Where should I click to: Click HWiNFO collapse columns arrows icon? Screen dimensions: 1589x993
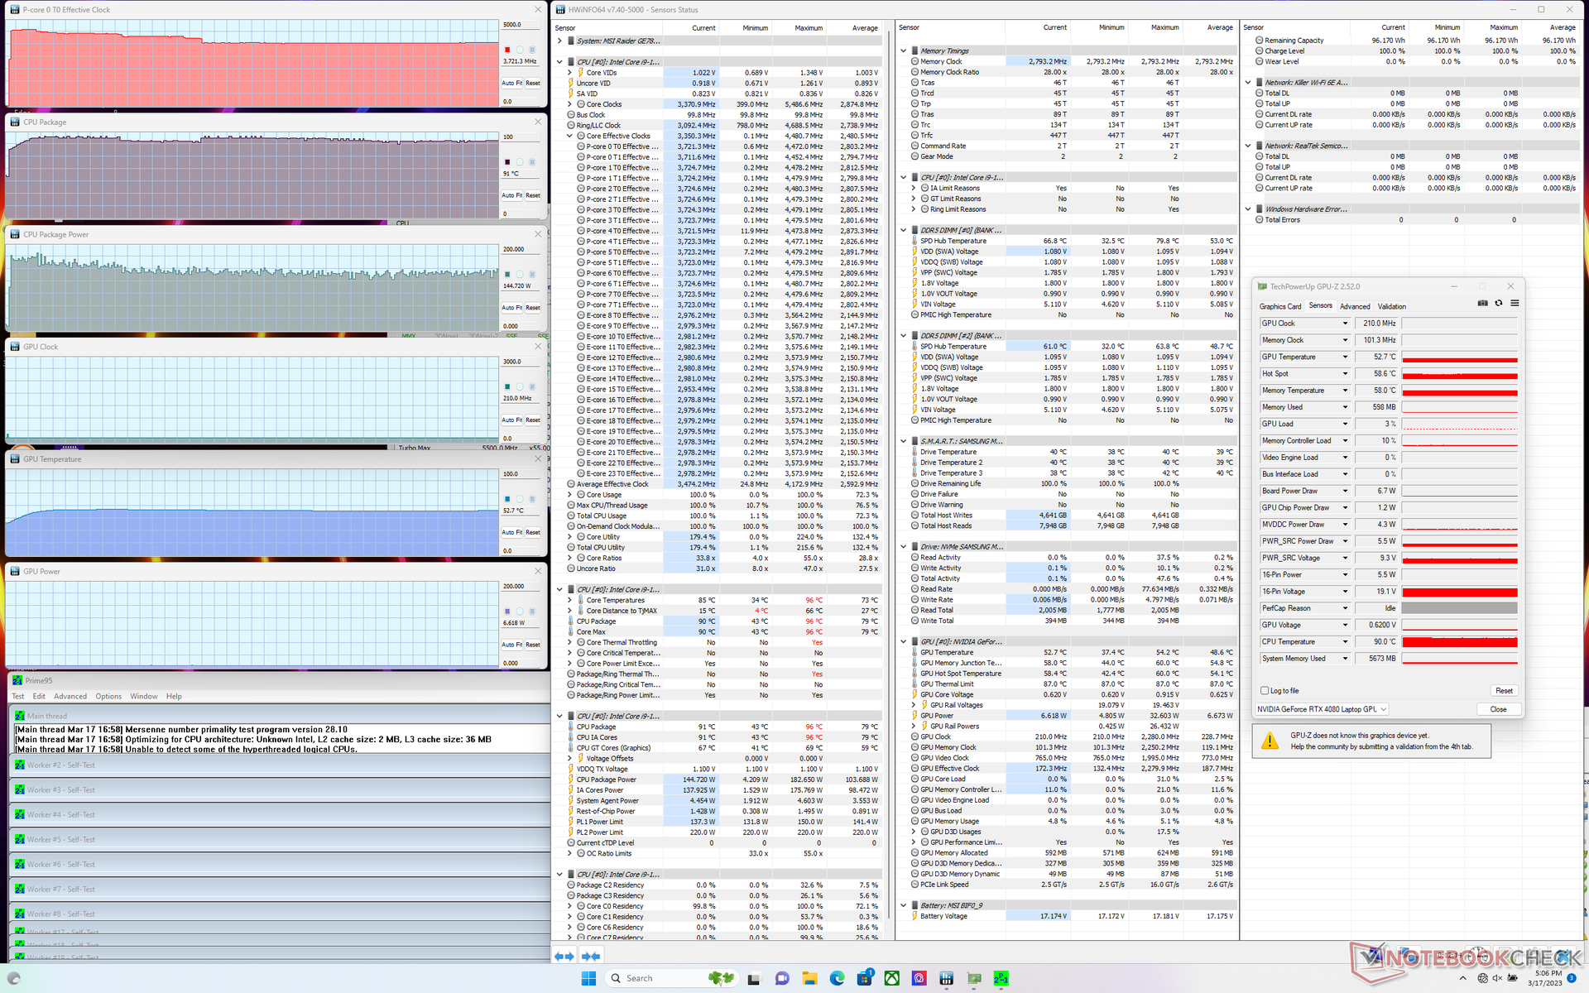point(593,957)
